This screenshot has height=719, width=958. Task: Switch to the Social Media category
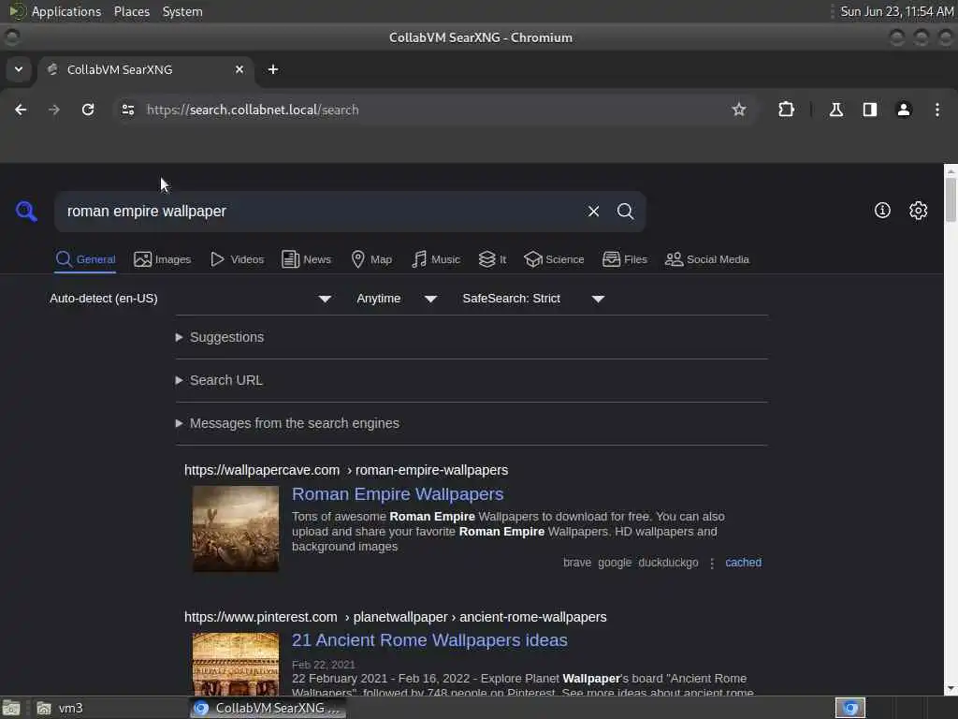(x=707, y=259)
